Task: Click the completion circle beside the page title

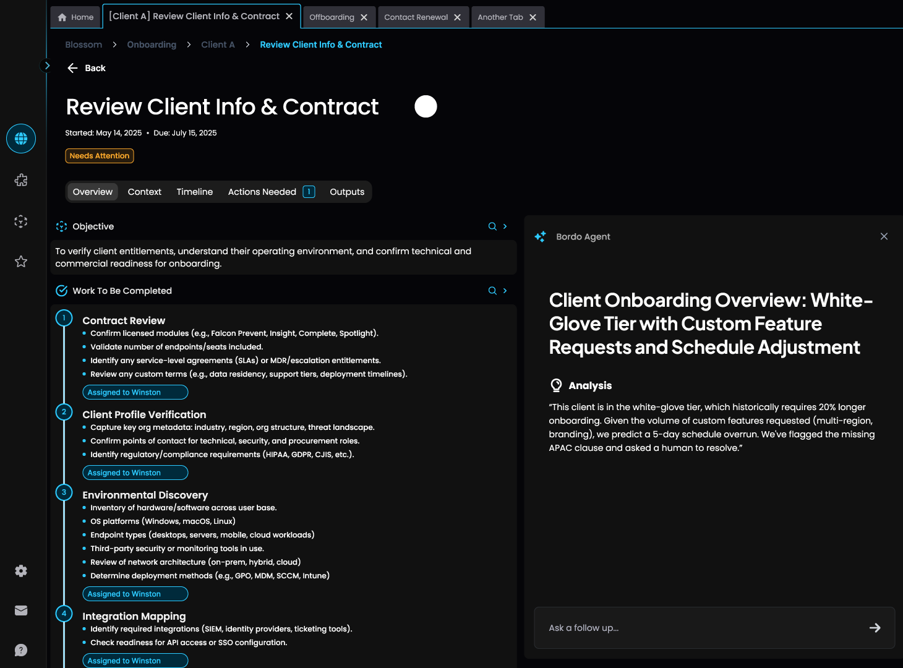Action: tap(426, 106)
